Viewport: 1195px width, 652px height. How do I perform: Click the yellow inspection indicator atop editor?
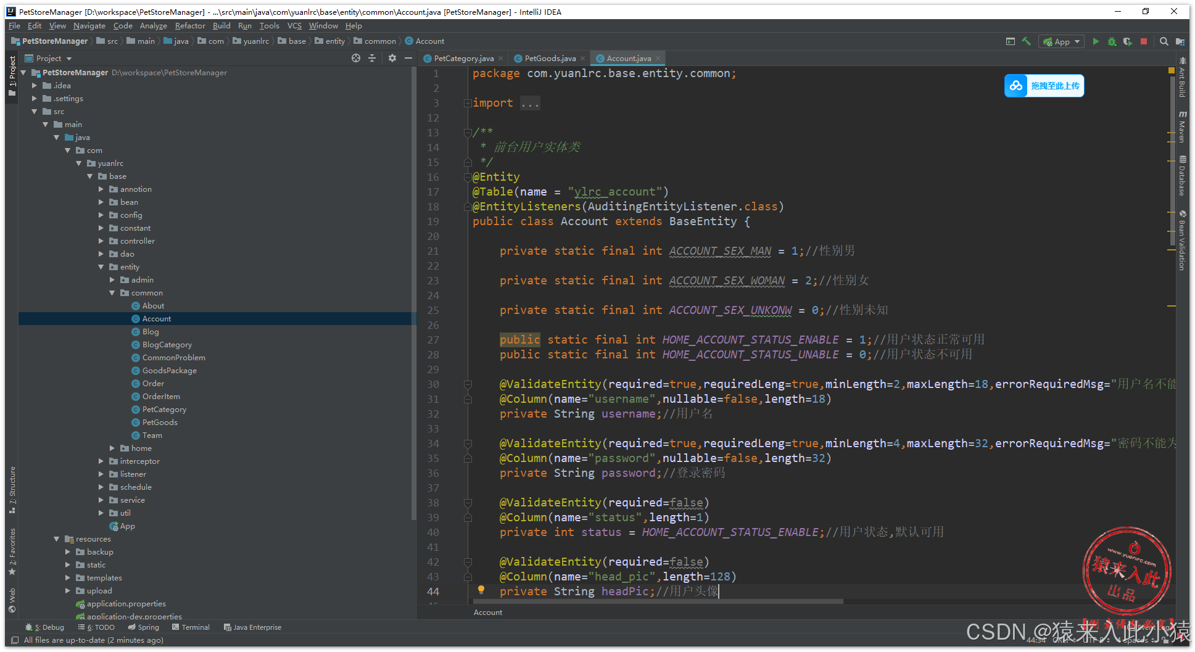coord(1171,71)
